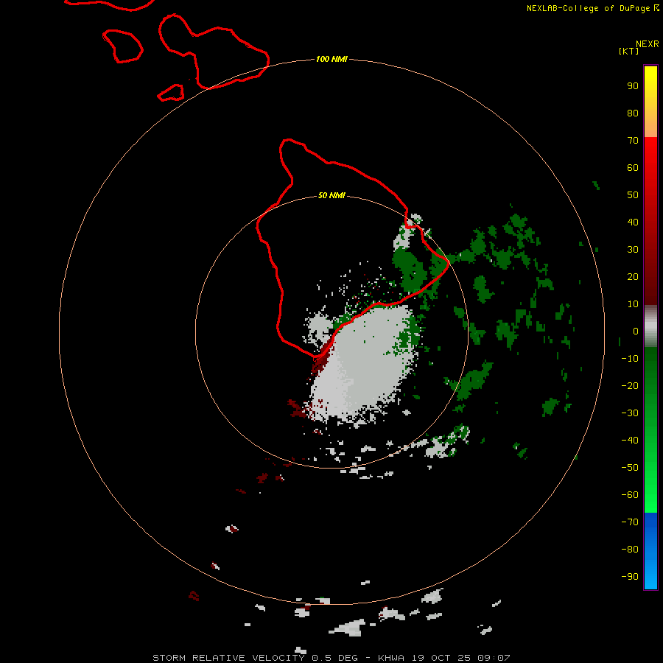Click the 0 value on the velocity scale

click(x=636, y=331)
